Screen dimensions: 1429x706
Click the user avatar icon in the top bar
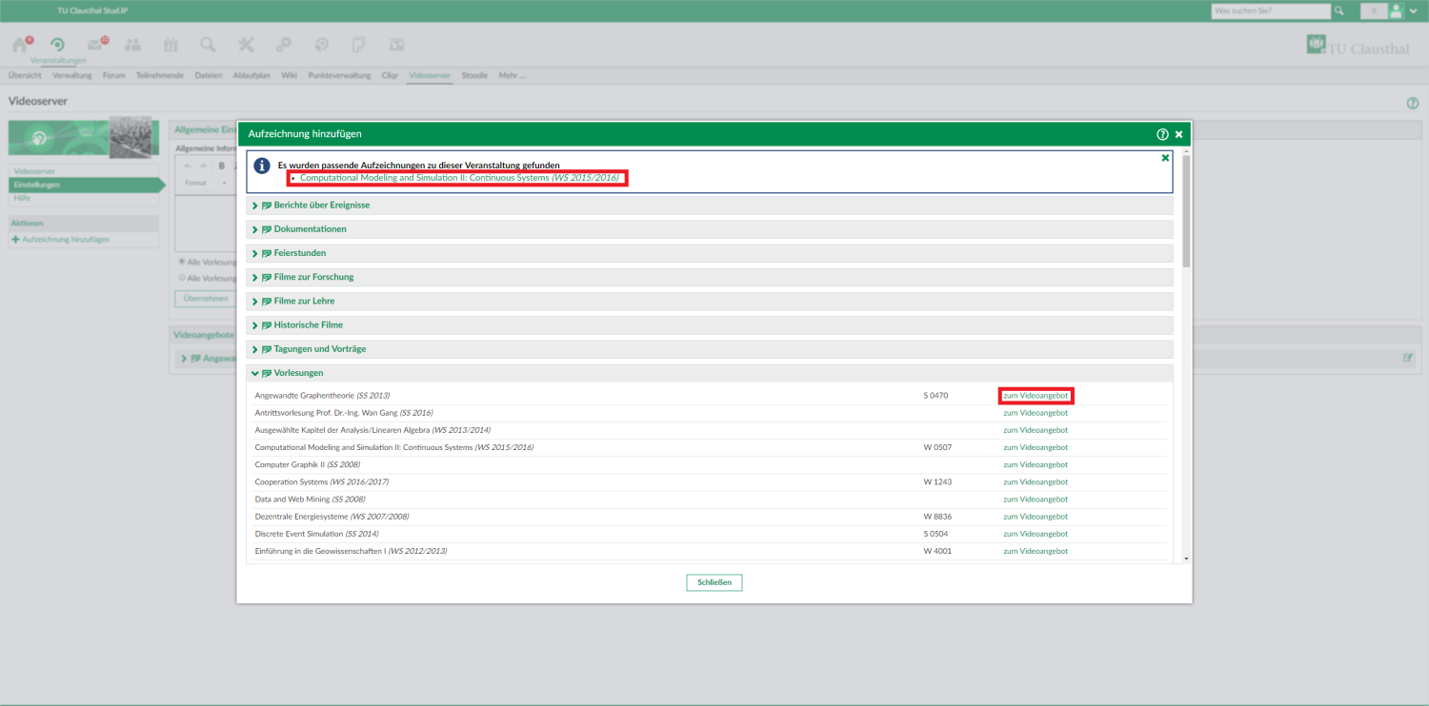(x=1397, y=11)
